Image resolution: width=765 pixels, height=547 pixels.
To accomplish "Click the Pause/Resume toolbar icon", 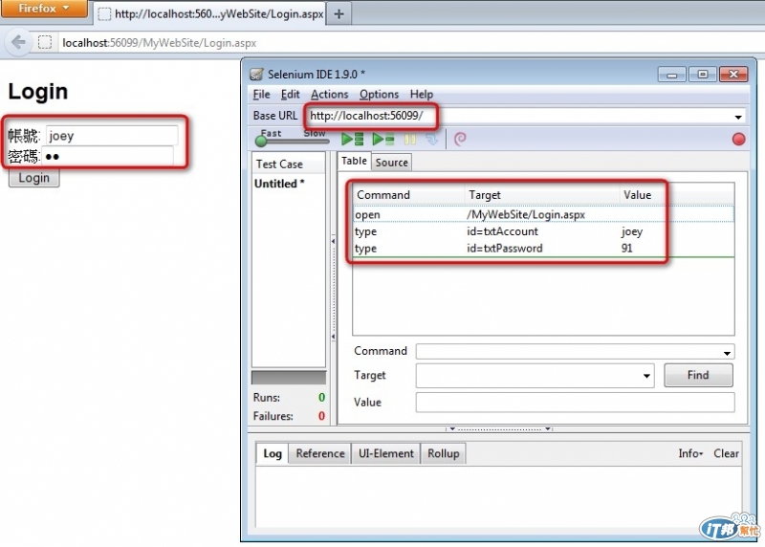I will click(410, 140).
